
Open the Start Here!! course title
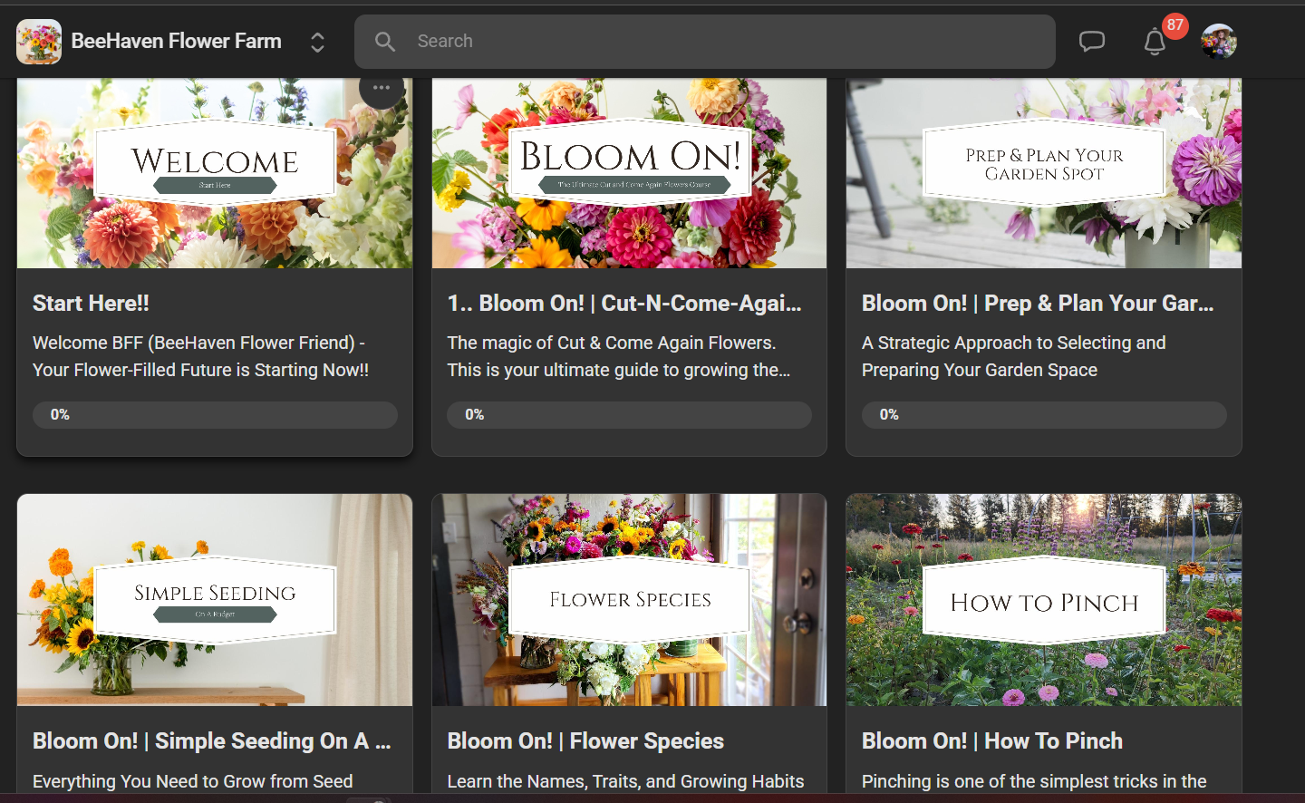coord(91,304)
